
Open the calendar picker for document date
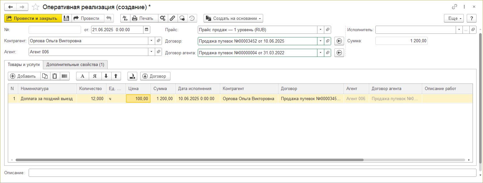point(147,30)
